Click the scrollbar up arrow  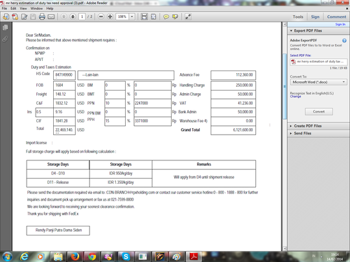(285, 24)
